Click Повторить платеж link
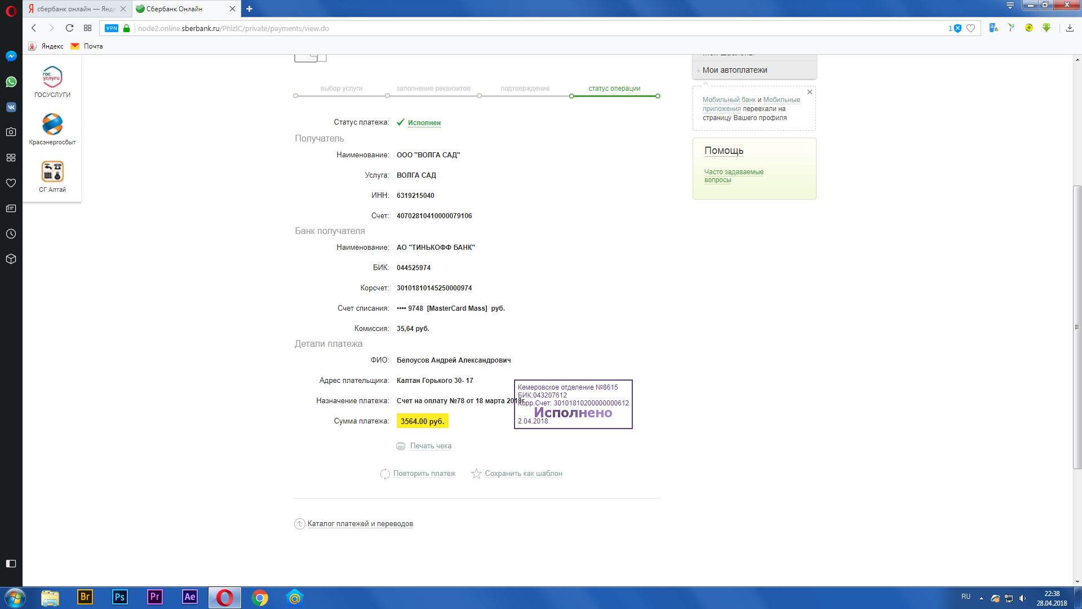1082x609 pixels. (x=424, y=474)
